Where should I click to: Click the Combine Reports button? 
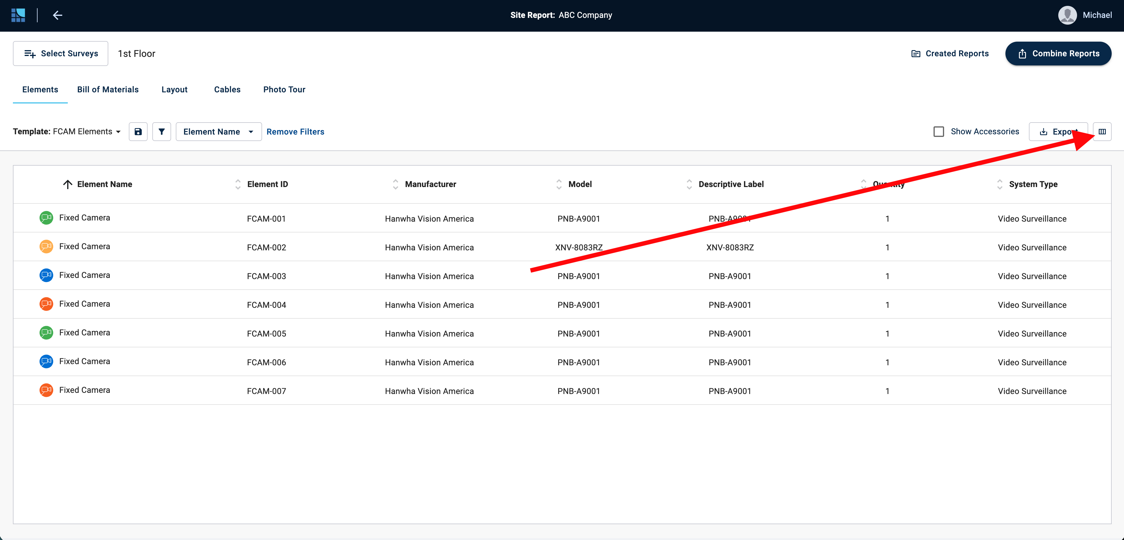point(1058,54)
